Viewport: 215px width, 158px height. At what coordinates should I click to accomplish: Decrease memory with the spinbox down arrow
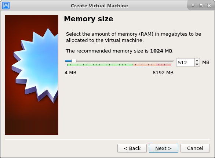pyautogui.click(x=197, y=64)
